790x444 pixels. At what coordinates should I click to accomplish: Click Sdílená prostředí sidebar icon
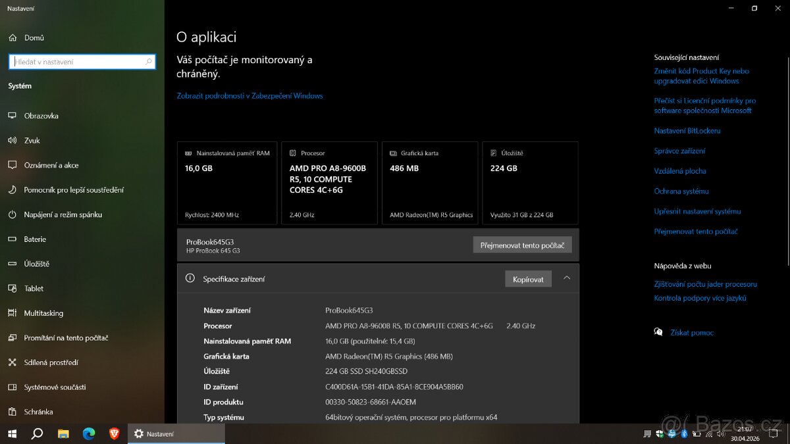(12, 362)
